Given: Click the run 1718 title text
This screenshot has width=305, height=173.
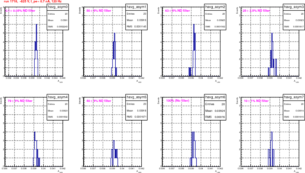Looking at the screenshot, I should coord(33,2).
